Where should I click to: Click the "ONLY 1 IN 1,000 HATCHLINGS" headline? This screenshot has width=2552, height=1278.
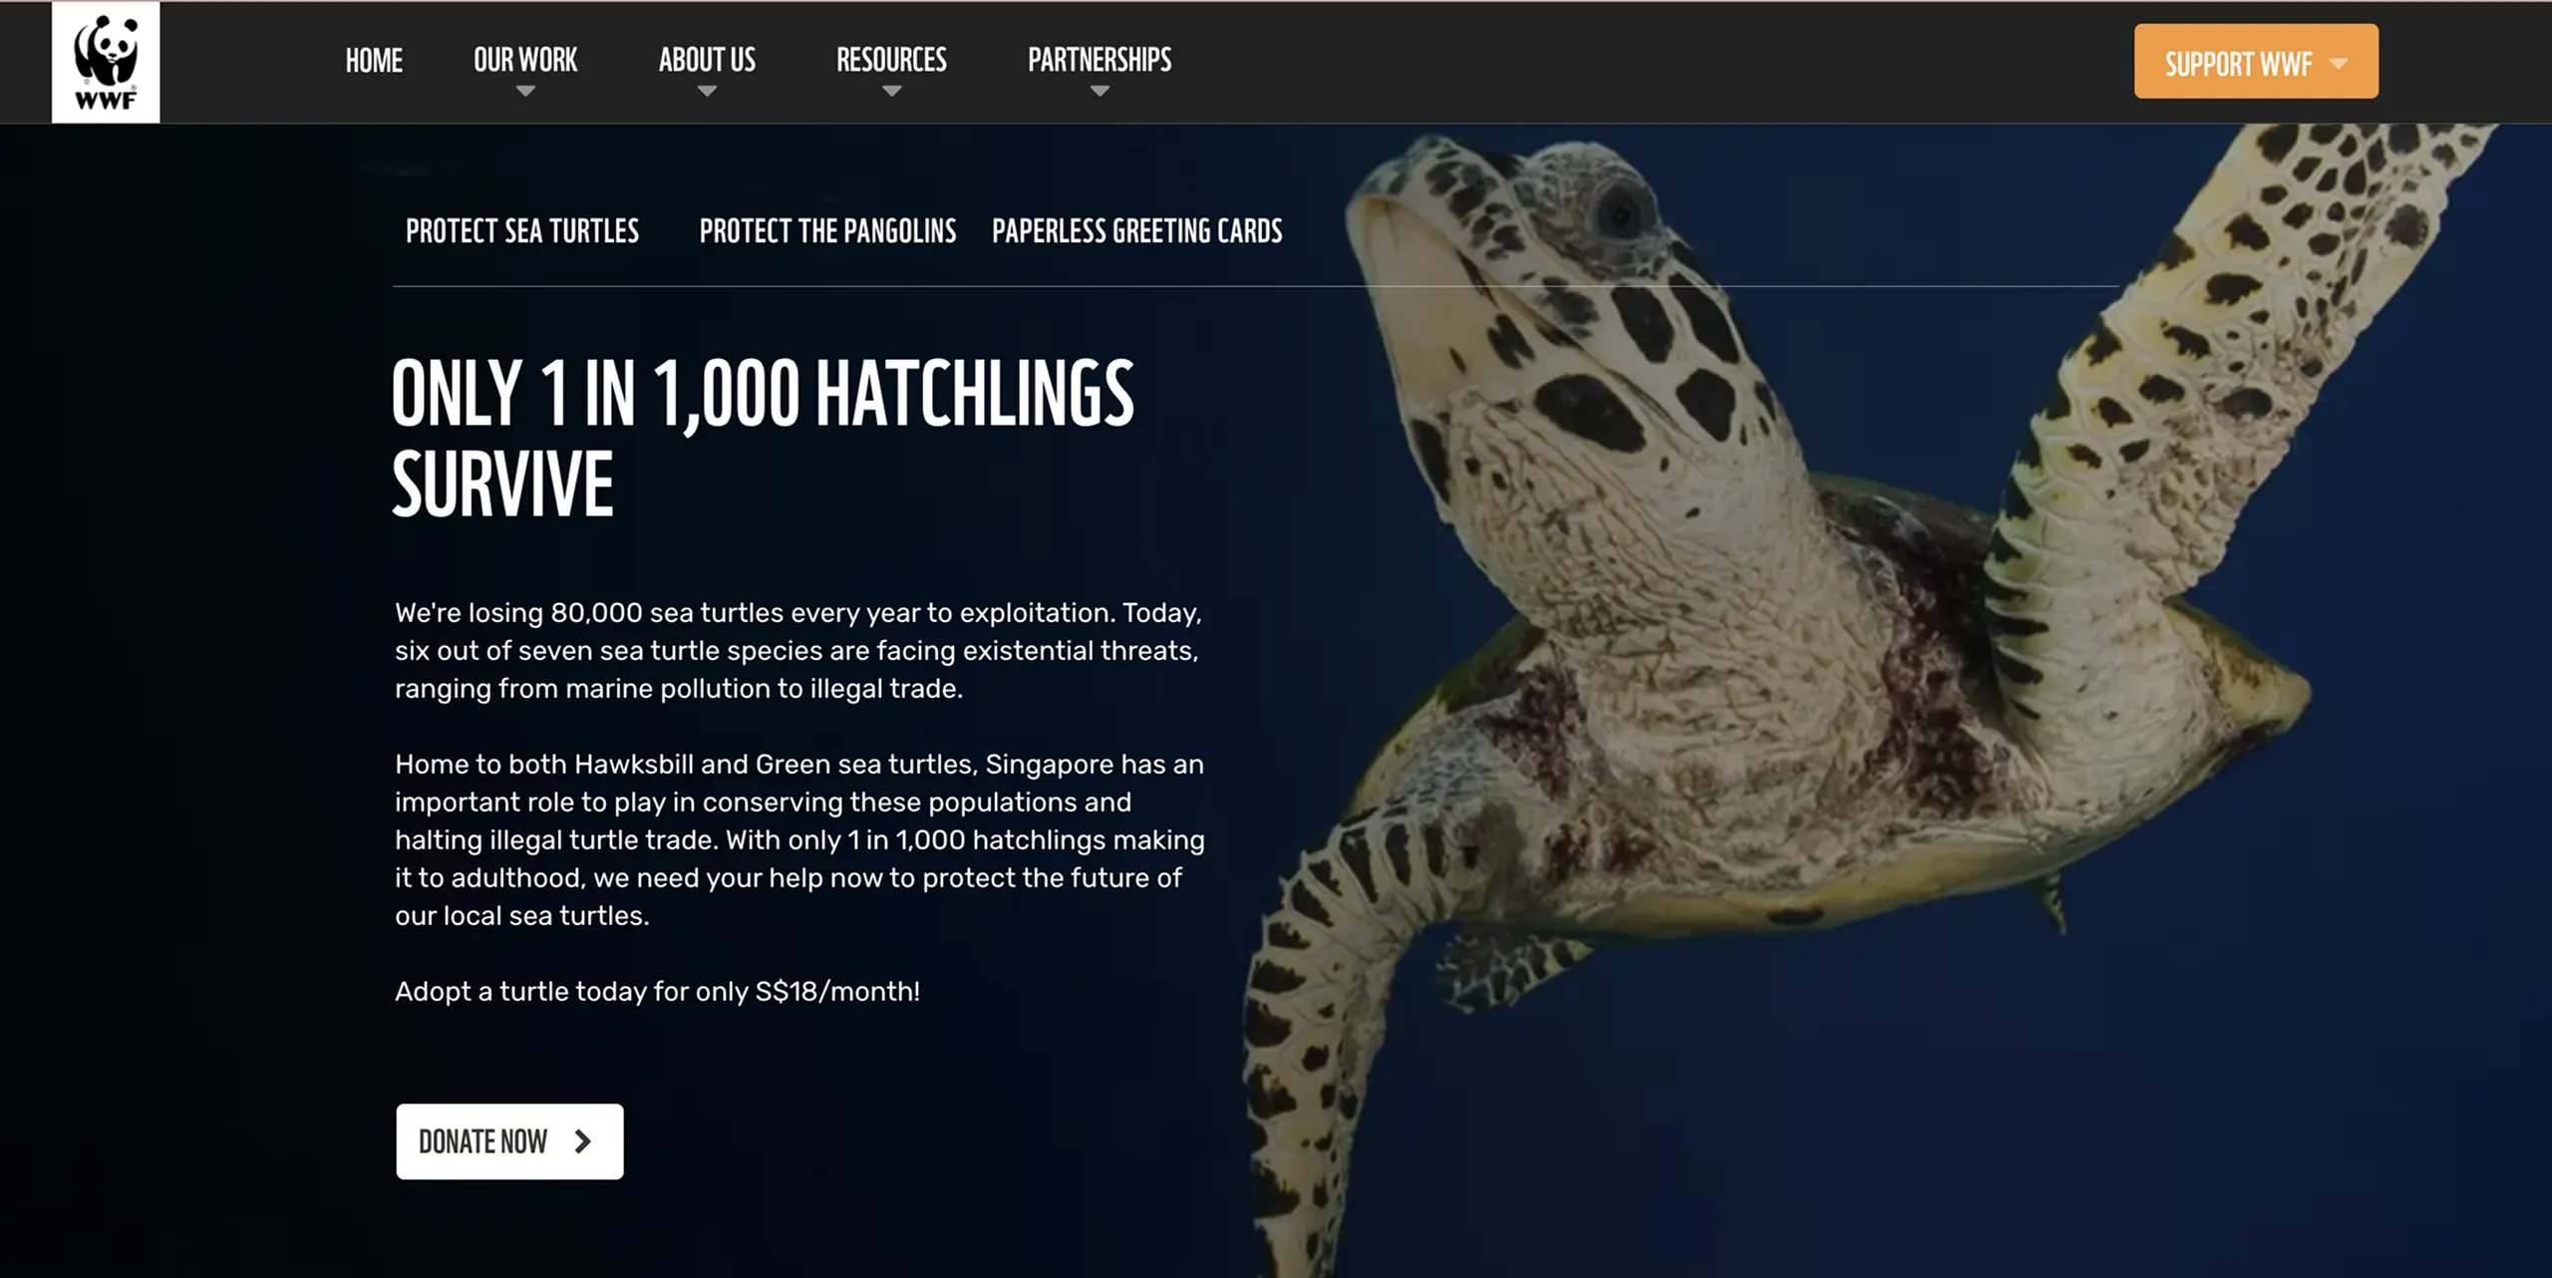click(763, 394)
